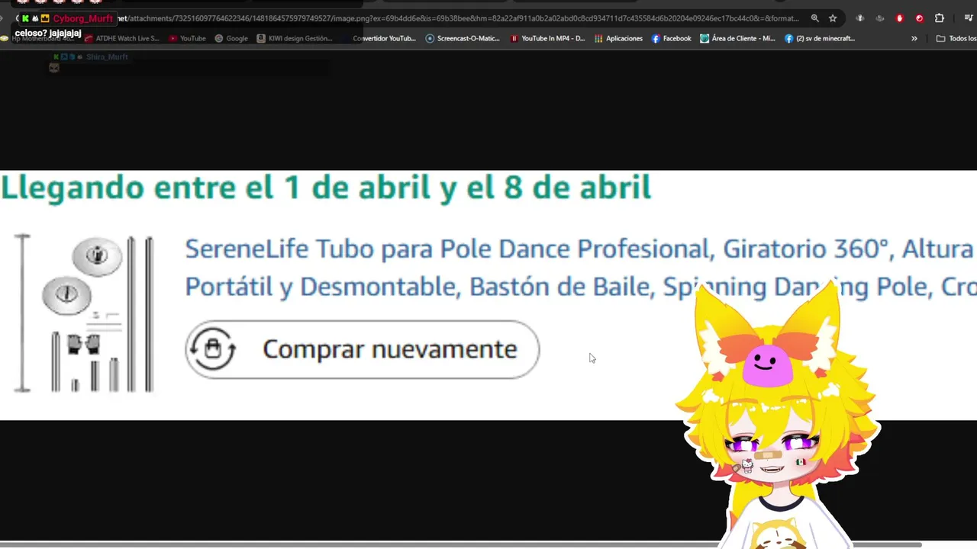Image resolution: width=977 pixels, height=549 pixels.
Task: Open the KIWI design Gestión bookmark
Action: point(295,38)
